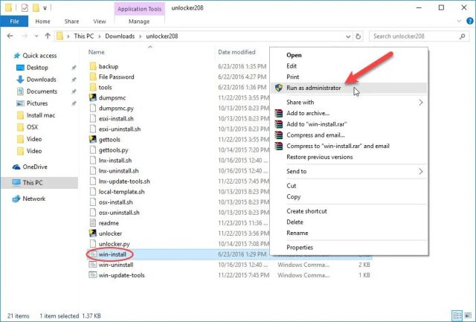Image resolution: width=476 pixels, height=322 pixels.
Task: Select the win-update-tools command file
Action: [121, 275]
